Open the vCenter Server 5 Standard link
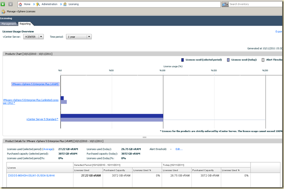This screenshot has height=189, width=284. point(42,119)
